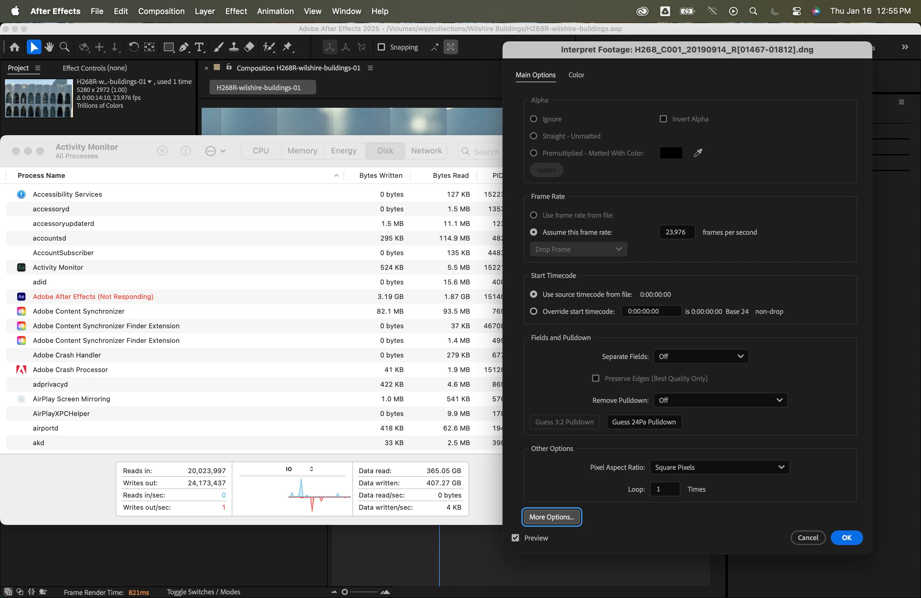The width and height of the screenshot is (921, 598).
Task: Expand the Remove Pulldown dropdown
Action: coord(720,400)
